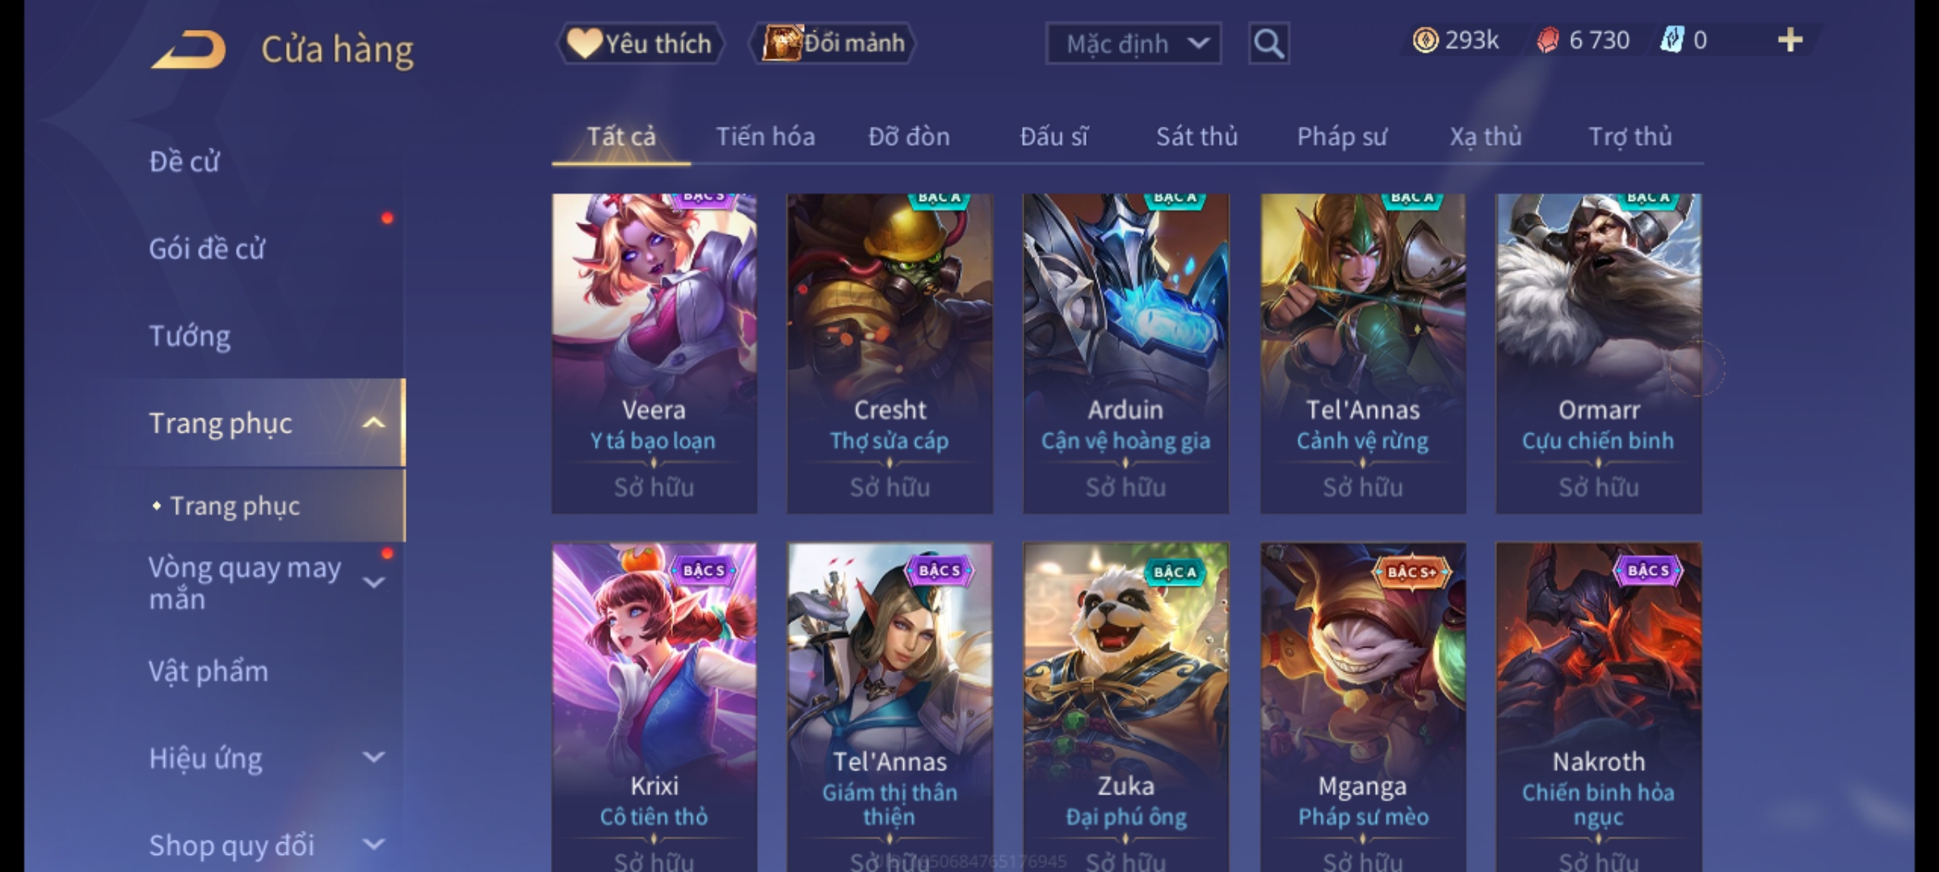Open Gói đề cử in sidebar
Image resolution: width=1939 pixels, height=872 pixels.
pos(207,249)
